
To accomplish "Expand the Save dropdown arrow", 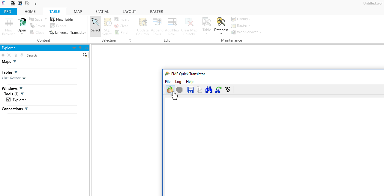I will click(x=46, y=19).
